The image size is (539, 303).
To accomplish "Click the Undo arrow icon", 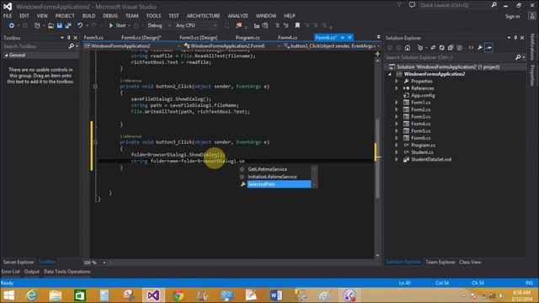I will pos(80,25).
